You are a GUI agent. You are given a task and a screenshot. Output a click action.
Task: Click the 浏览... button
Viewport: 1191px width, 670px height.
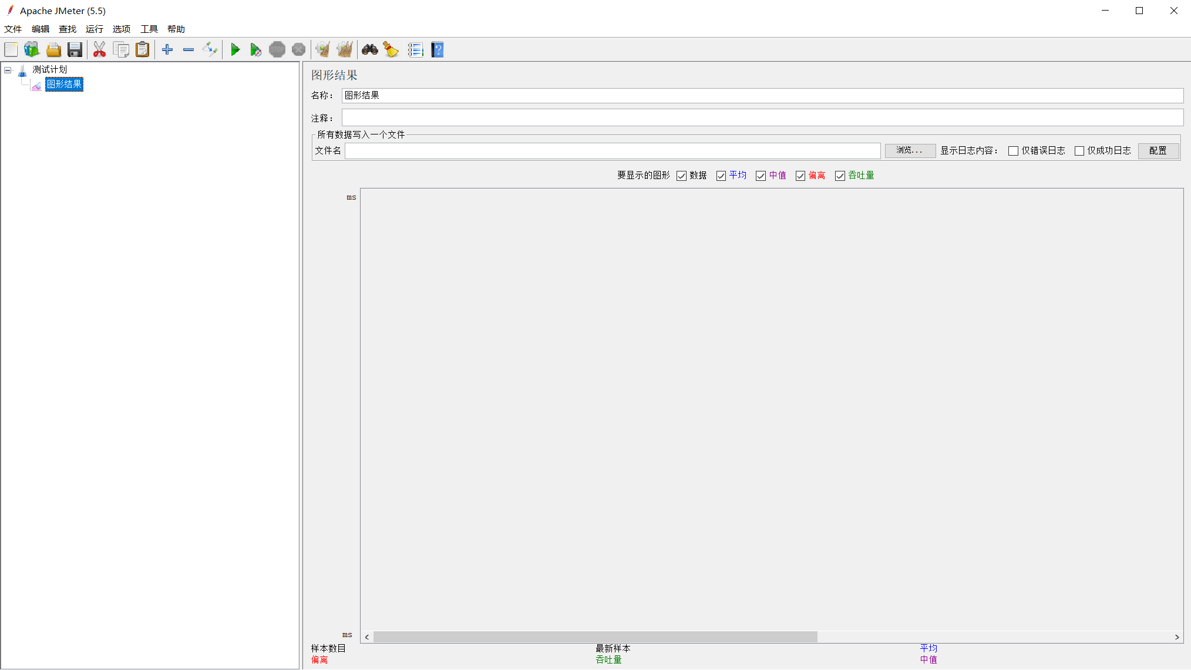(x=910, y=151)
